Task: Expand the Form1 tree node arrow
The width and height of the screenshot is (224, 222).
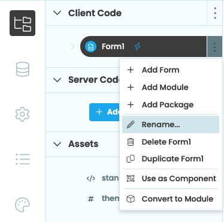Action: click(72, 47)
